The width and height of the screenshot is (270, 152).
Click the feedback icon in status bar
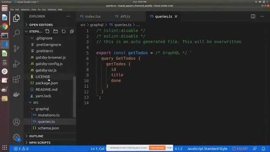click(255, 149)
